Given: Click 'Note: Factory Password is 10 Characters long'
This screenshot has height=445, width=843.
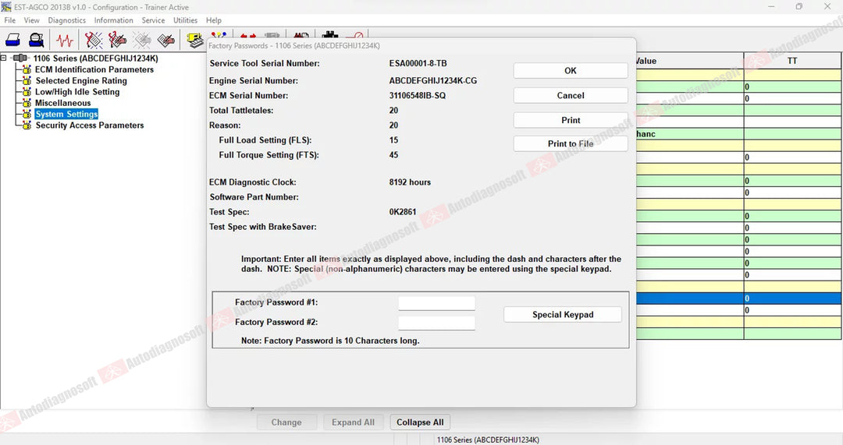Looking at the screenshot, I should 330,341.
